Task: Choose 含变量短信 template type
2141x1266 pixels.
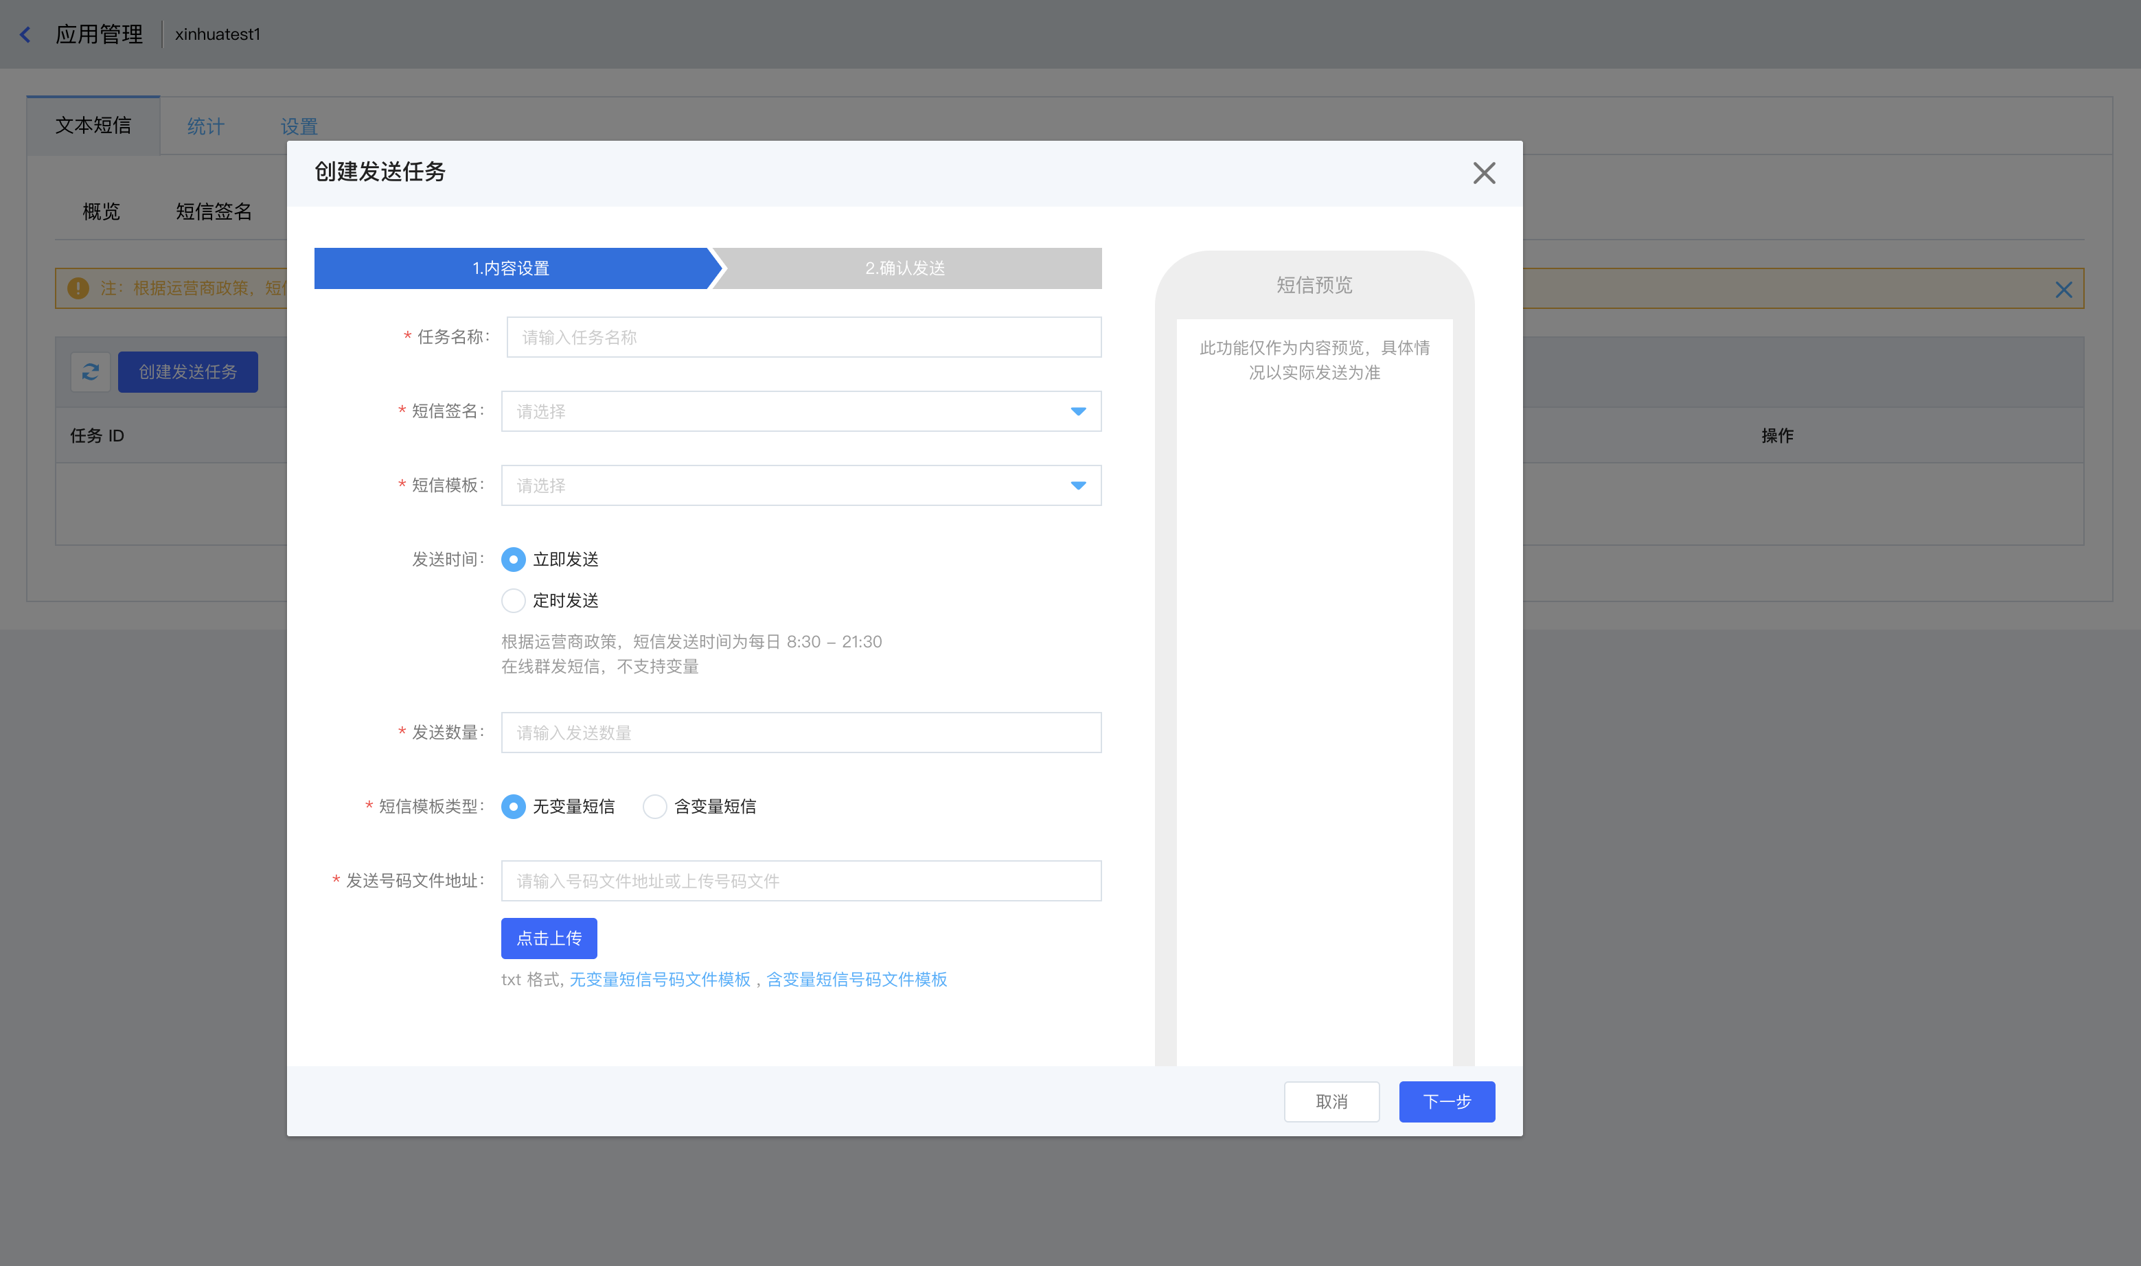Action: pos(654,806)
